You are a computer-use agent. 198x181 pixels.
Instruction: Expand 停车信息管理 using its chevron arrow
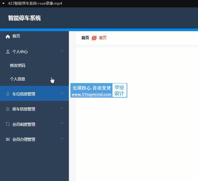point(62,108)
